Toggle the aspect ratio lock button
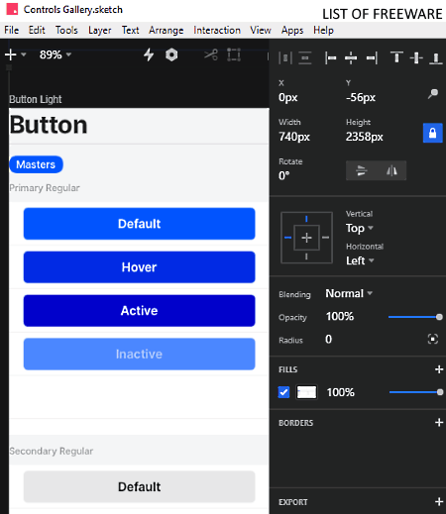Image resolution: width=446 pixels, height=514 pixels. point(432,133)
